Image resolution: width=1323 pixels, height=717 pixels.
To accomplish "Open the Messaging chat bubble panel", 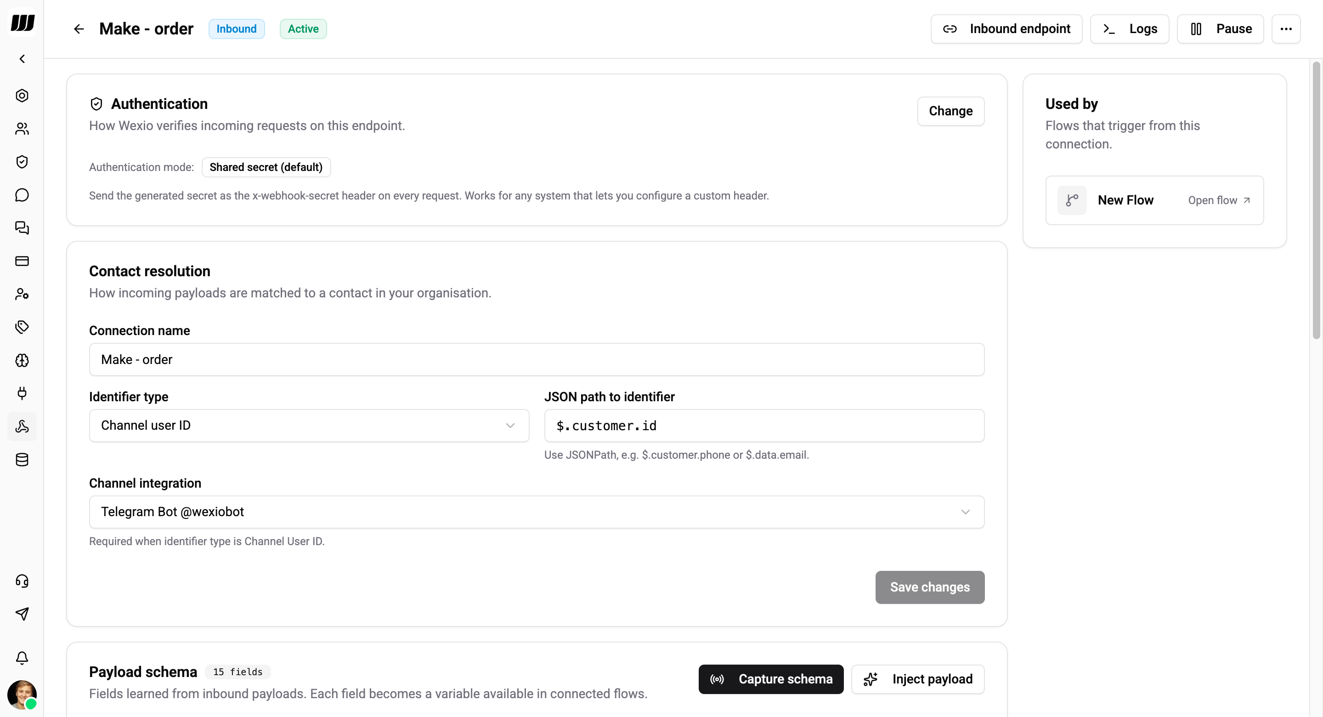I will [x=22, y=195].
